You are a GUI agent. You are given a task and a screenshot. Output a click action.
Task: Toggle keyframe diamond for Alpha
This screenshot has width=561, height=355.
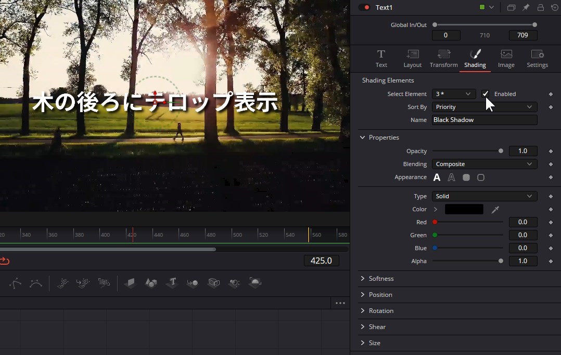click(551, 261)
